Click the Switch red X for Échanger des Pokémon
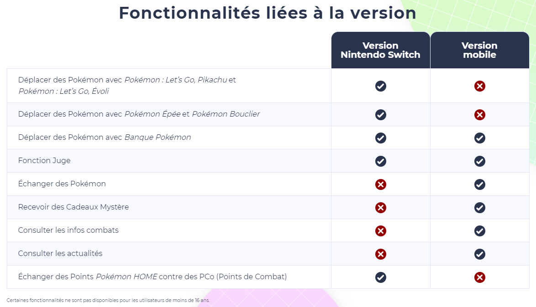The image size is (536, 307). (x=380, y=184)
